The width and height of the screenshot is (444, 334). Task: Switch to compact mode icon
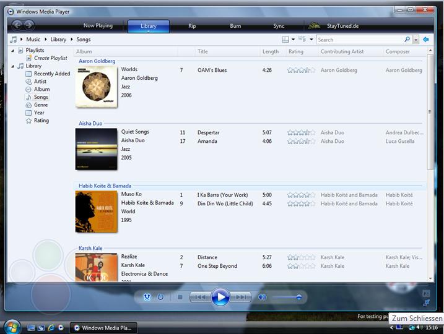pyautogui.click(x=426, y=303)
